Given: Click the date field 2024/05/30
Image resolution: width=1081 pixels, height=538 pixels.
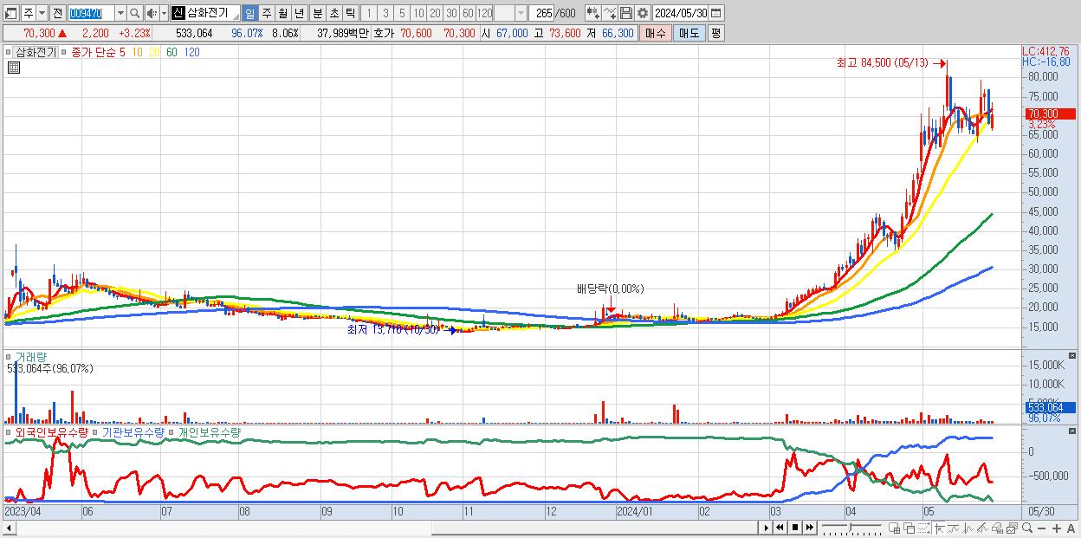Looking at the screenshot, I should [681, 13].
